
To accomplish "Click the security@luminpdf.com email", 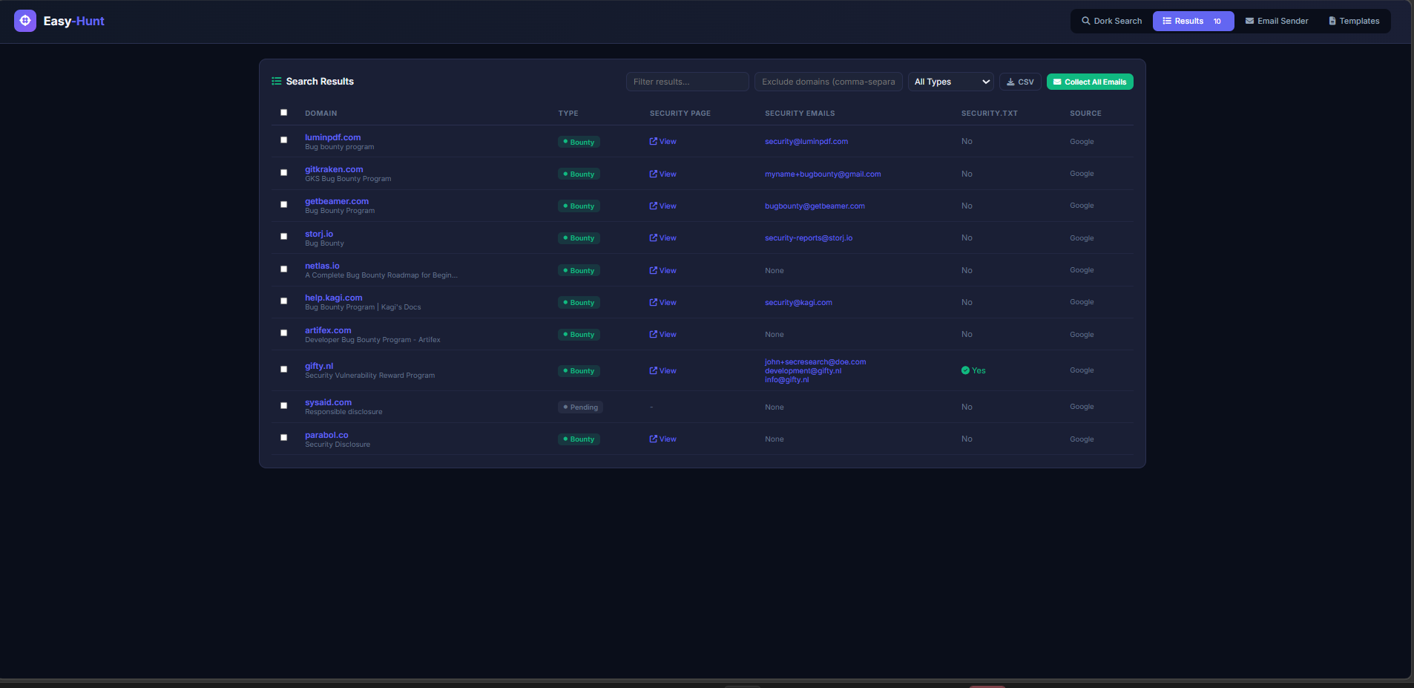I will click(806, 141).
